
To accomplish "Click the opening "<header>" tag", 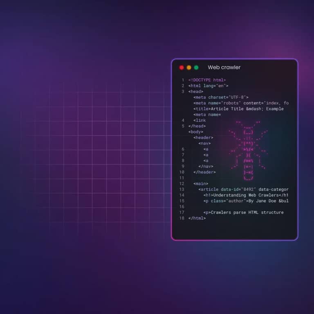I will click(203, 138).
